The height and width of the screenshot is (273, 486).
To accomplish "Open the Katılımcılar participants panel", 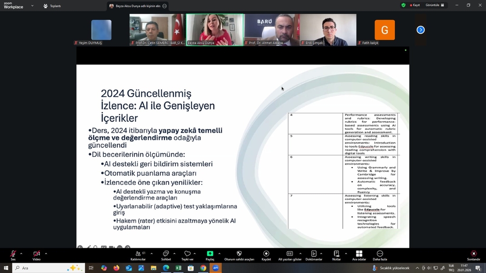I will click(138, 254).
